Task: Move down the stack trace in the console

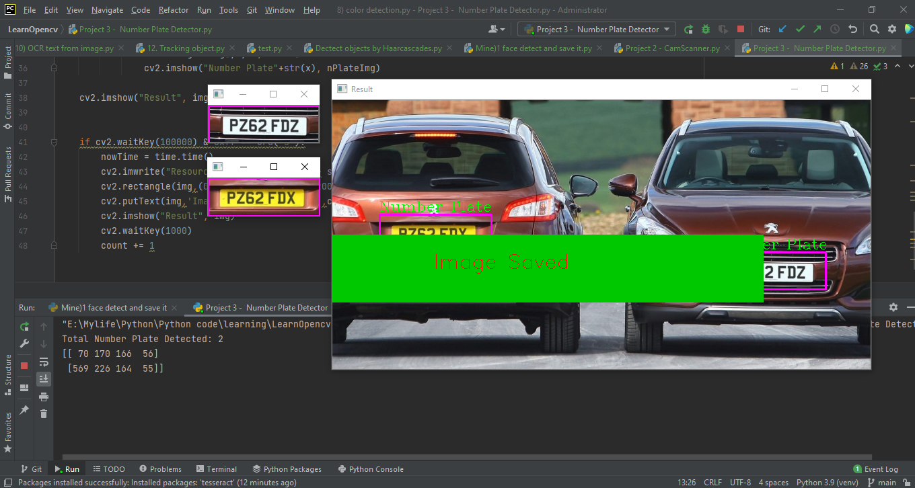Action: pos(44,343)
